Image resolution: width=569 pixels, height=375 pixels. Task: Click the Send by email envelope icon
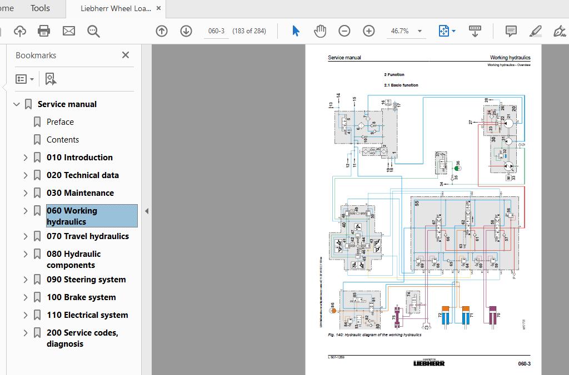pos(69,31)
